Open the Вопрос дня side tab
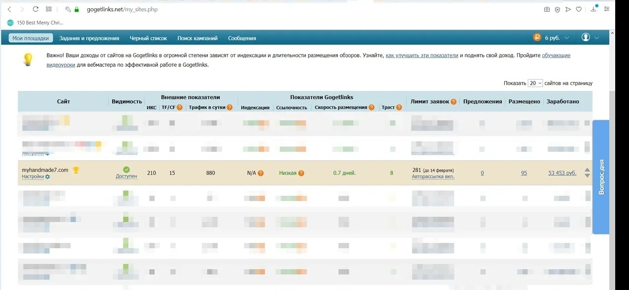 pyautogui.click(x=601, y=177)
